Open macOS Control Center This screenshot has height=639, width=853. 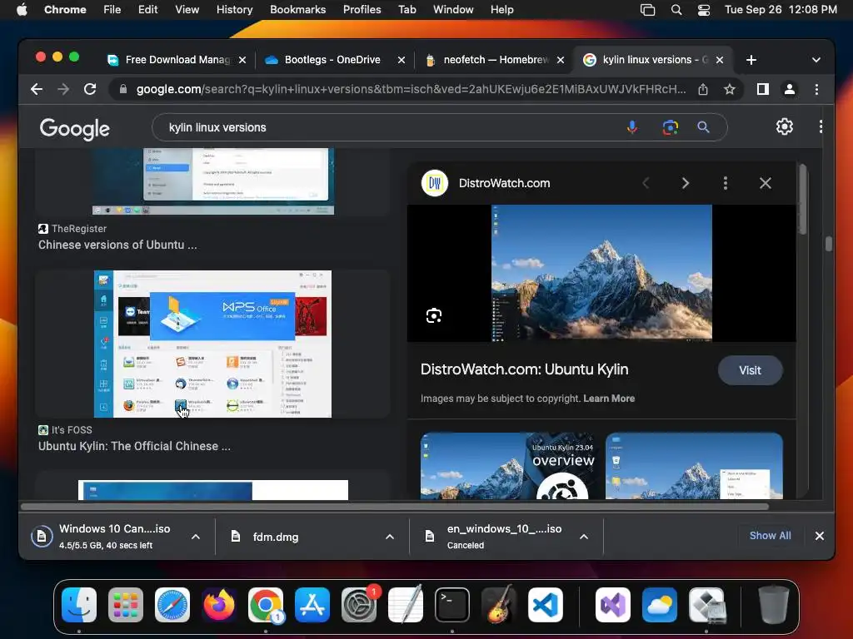click(x=703, y=10)
